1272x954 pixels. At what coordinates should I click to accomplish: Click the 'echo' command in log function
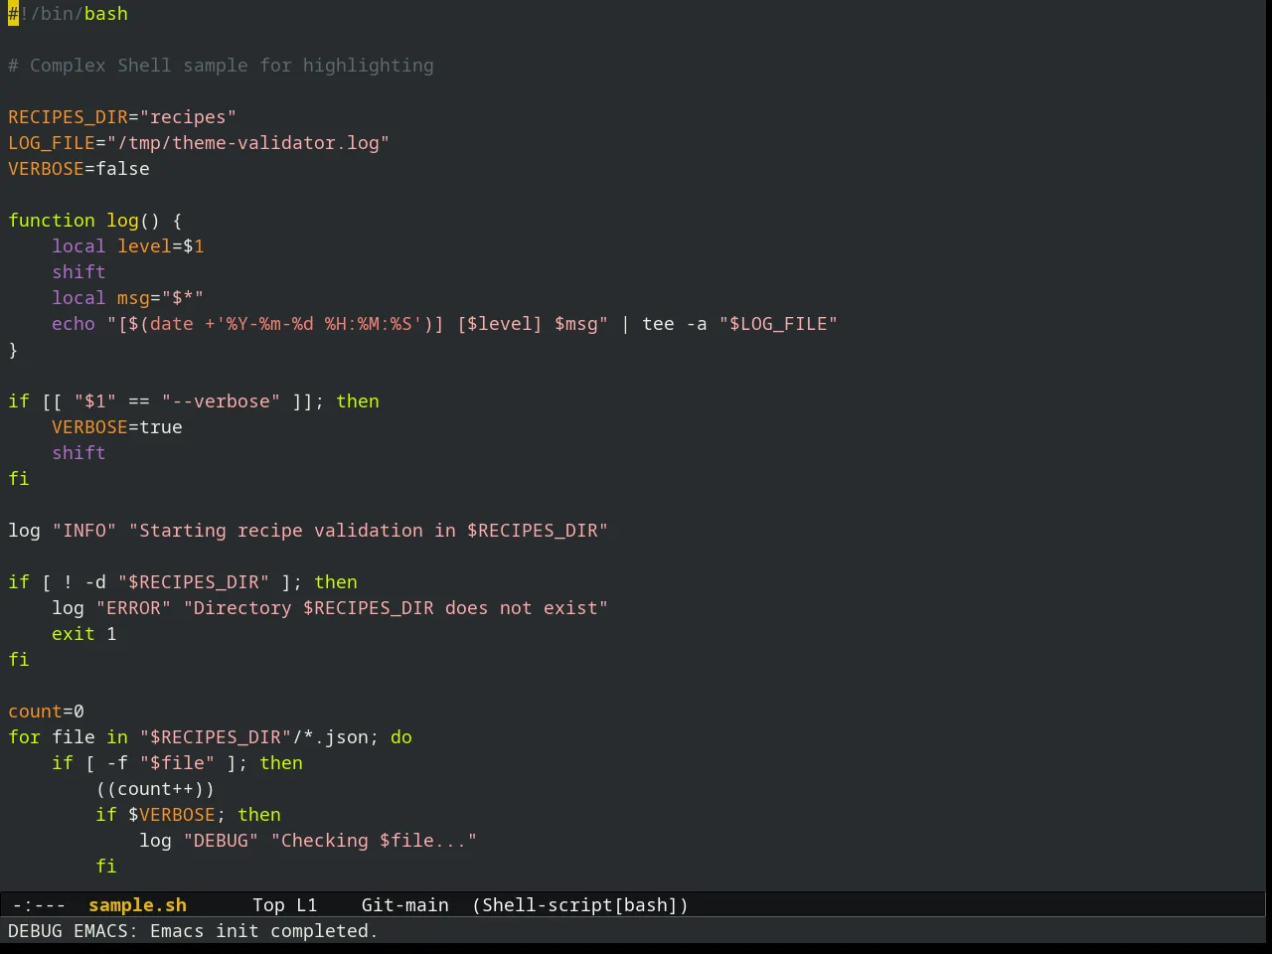click(x=73, y=324)
